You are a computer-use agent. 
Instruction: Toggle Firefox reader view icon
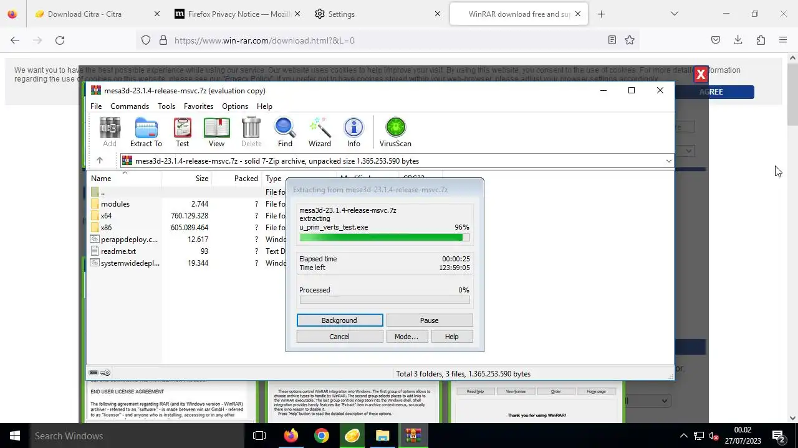pos(612,40)
